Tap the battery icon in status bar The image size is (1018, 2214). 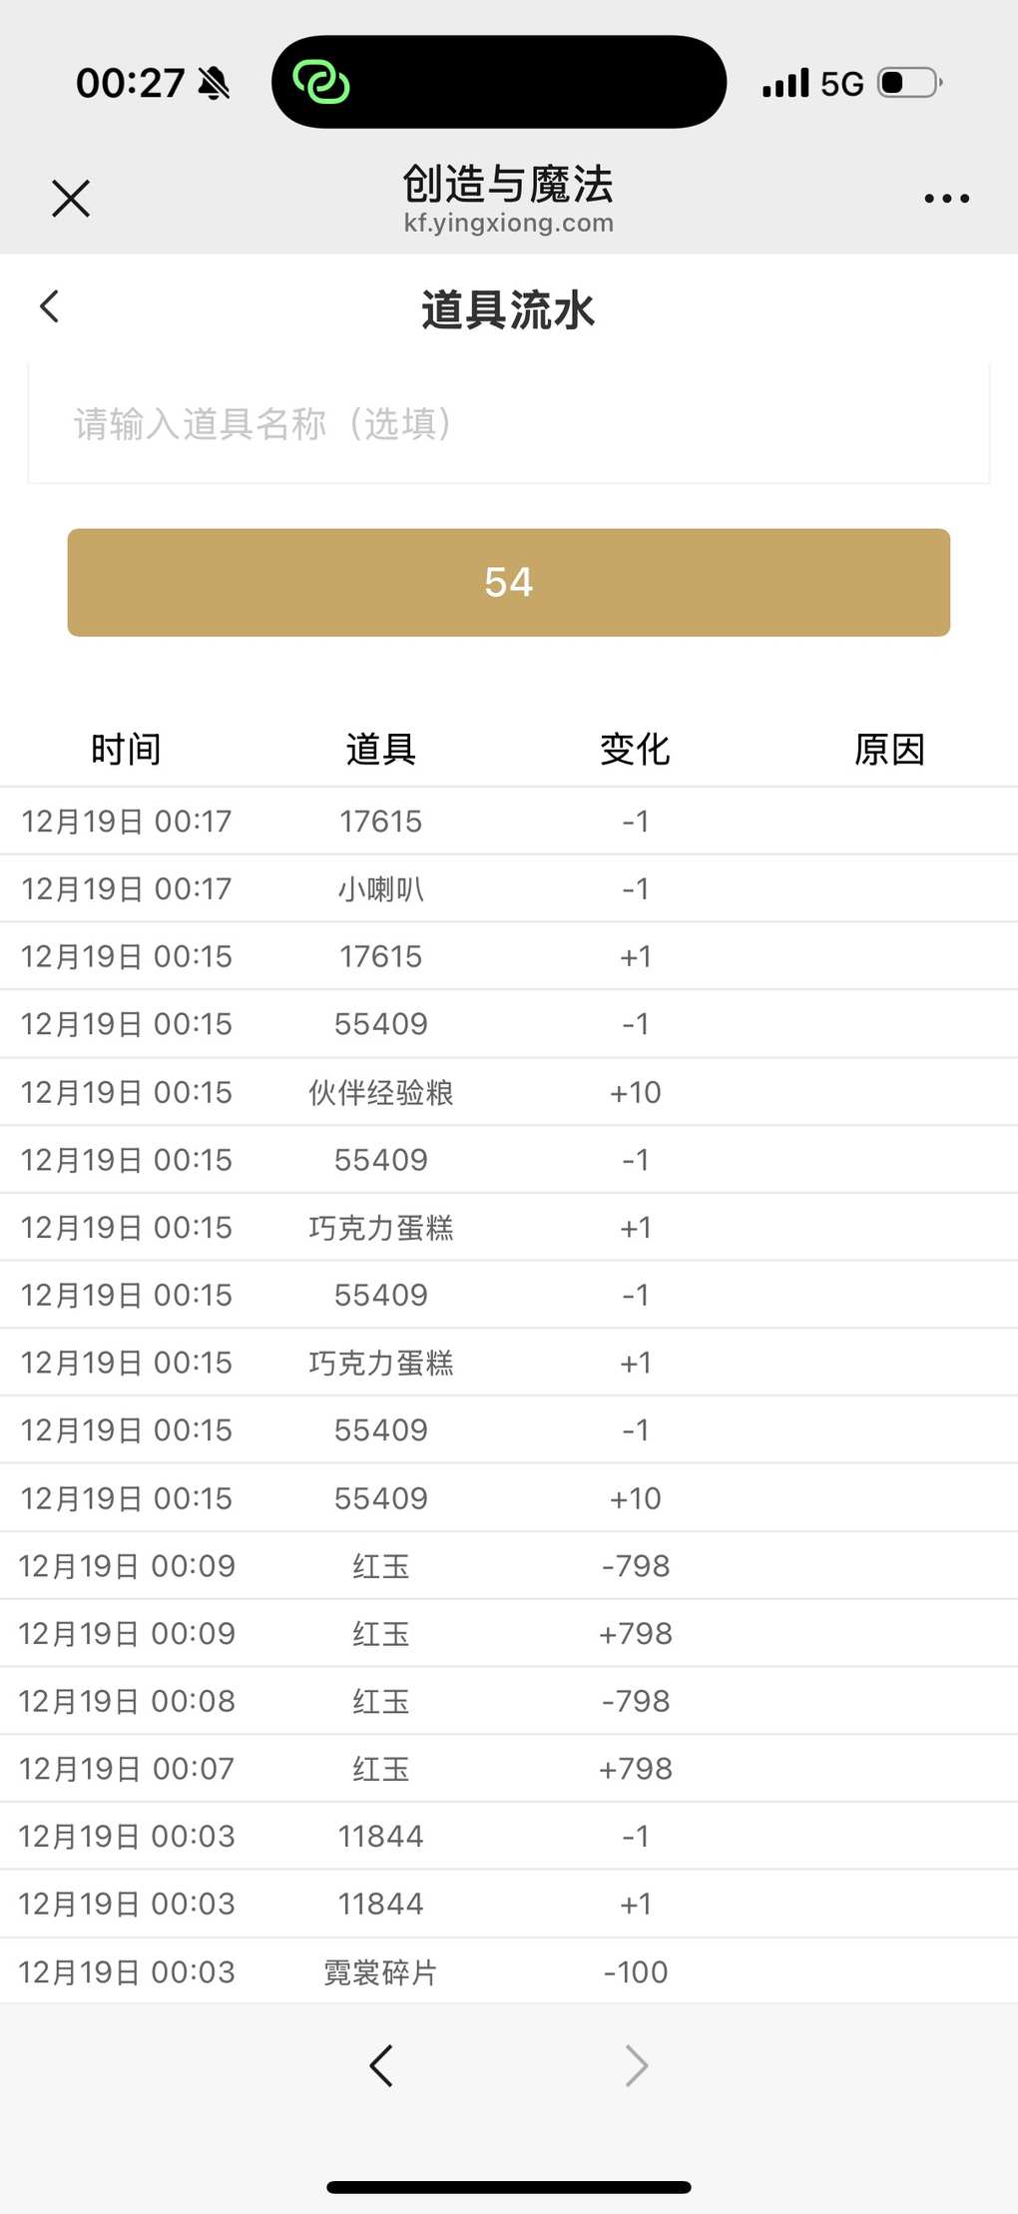(x=908, y=83)
